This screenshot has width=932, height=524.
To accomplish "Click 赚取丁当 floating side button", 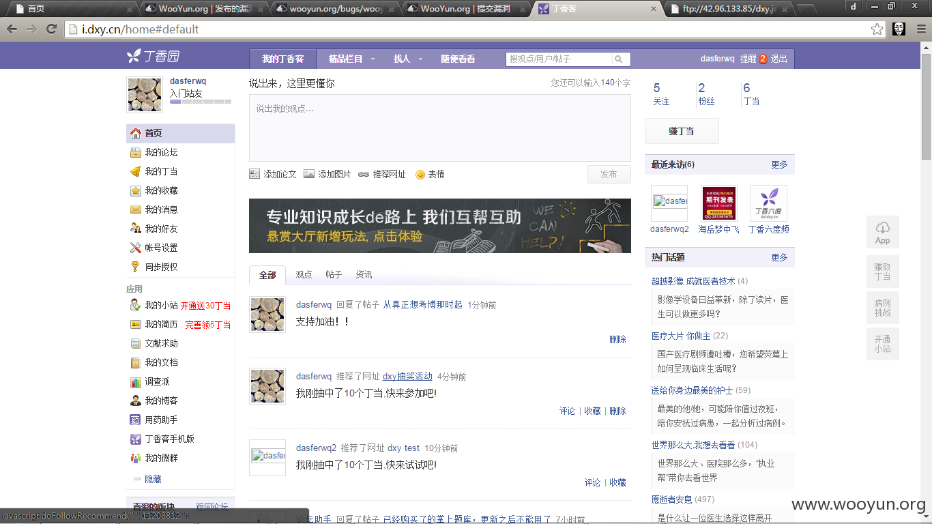I will (x=883, y=272).
